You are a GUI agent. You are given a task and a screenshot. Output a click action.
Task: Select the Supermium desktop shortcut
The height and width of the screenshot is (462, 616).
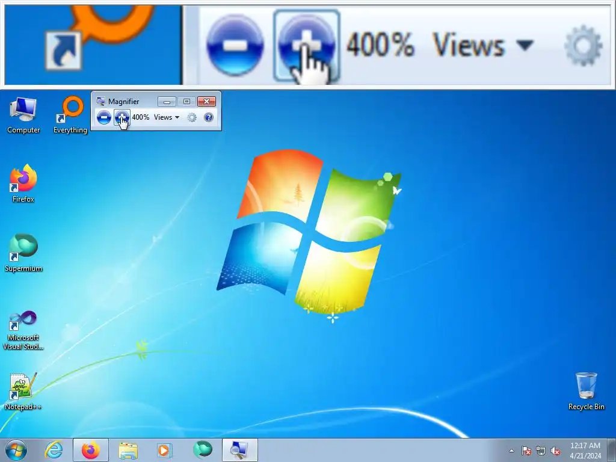click(x=23, y=253)
